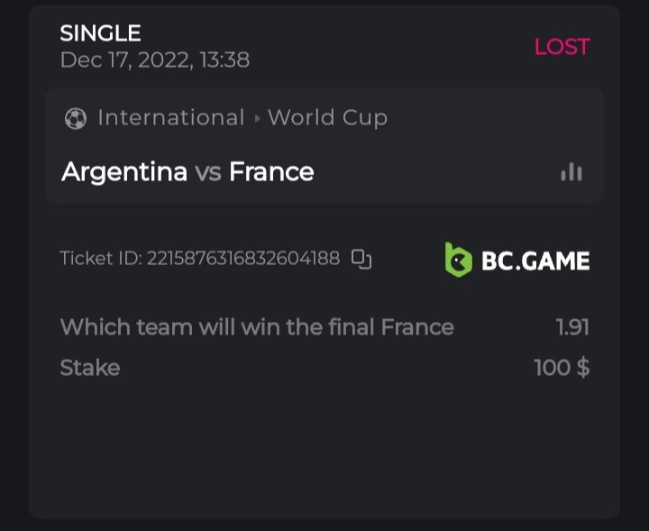Viewport: 649px width, 531px height.
Task: Copy the ticket ID with copy icon
Action: coord(361,260)
